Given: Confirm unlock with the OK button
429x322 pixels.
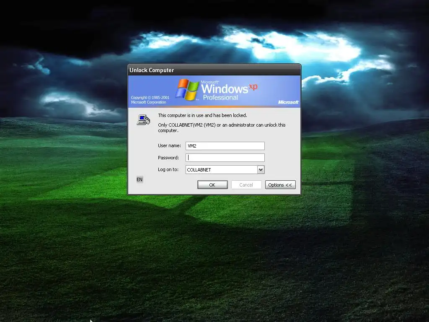Looking at the screenshot, I should 212,185.
